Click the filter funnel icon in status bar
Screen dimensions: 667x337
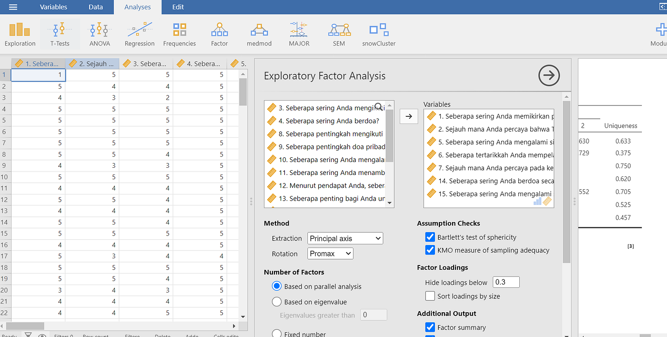(29, 335)
